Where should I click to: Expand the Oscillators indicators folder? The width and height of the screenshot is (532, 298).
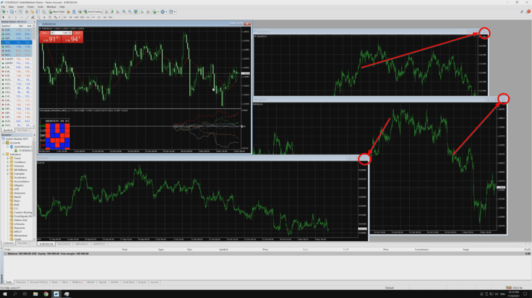click(x=8, y=162)
